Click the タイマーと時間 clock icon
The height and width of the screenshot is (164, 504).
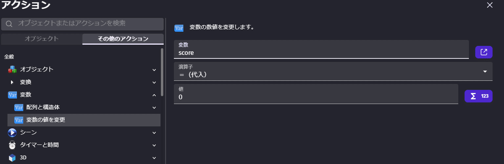pyautogui.click(x=12, y=145)
